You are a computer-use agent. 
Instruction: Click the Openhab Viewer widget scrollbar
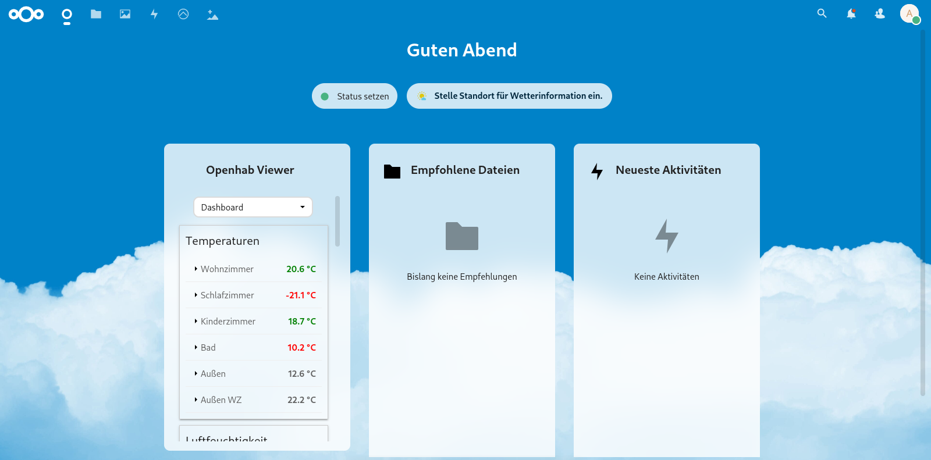click(x=337, y=221)
